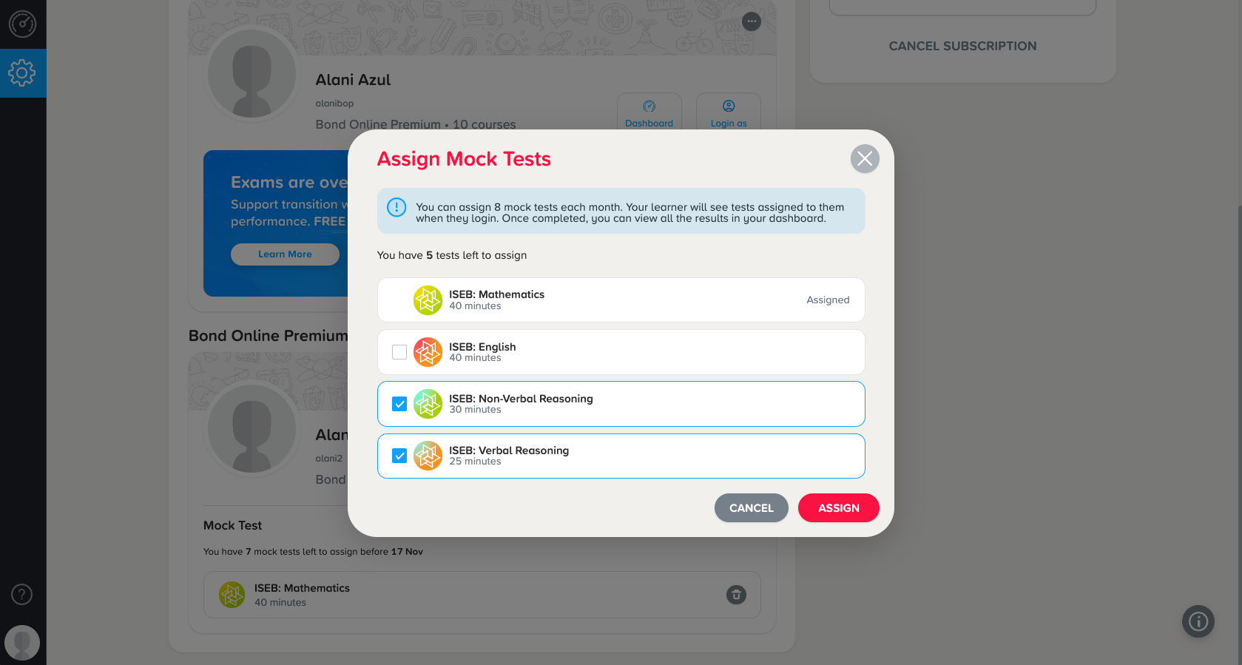Check the ISEB: English checkbox

pyautogui.click(x=399, y=352)
